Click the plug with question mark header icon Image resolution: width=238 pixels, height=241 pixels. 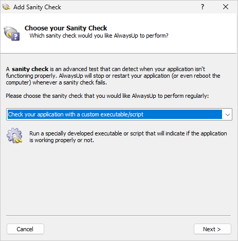point(12,33)
